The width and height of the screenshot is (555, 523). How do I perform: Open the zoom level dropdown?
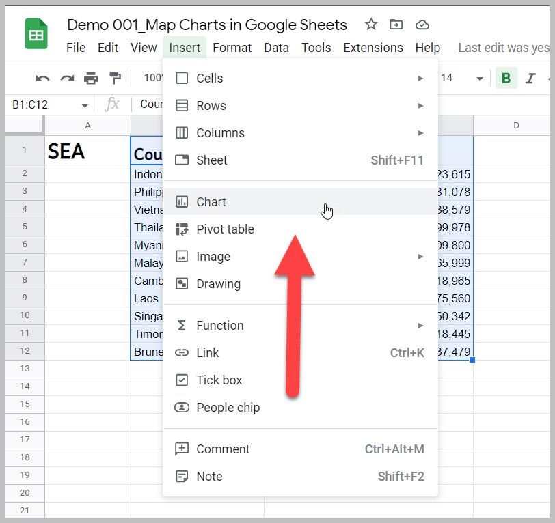[153, 78]
